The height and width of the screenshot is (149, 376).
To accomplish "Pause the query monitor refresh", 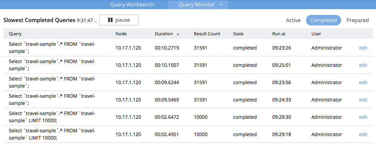I will [119, 20].
